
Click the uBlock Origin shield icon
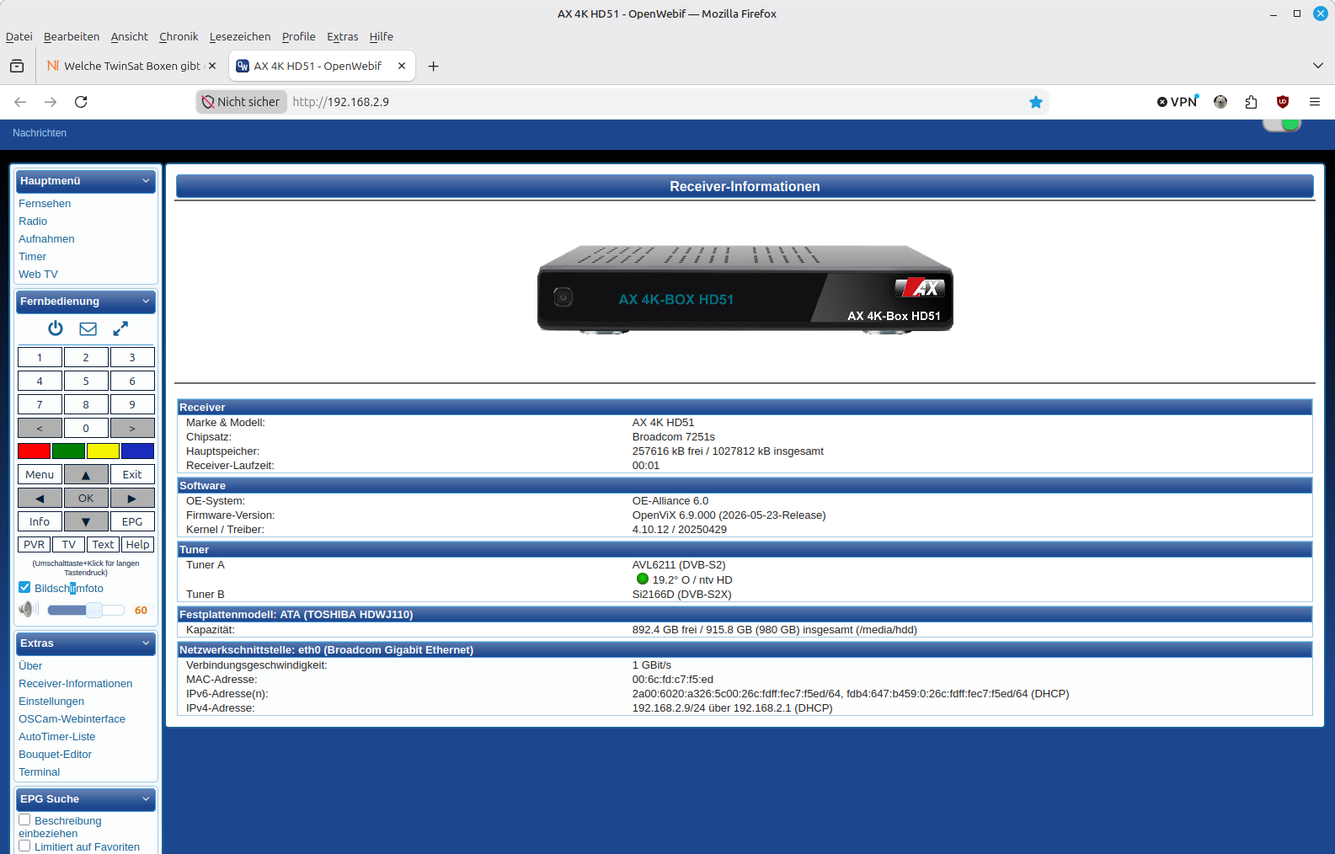coord(1283,102)
